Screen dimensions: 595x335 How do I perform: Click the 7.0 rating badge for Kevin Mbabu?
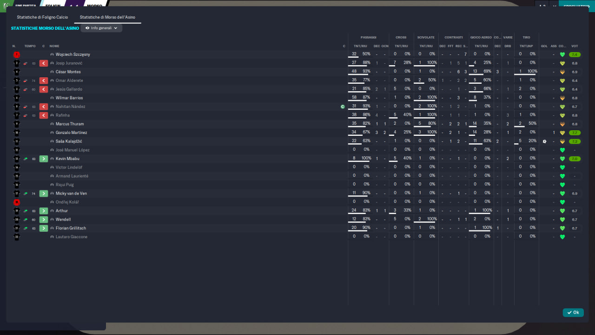pos(575,159)
